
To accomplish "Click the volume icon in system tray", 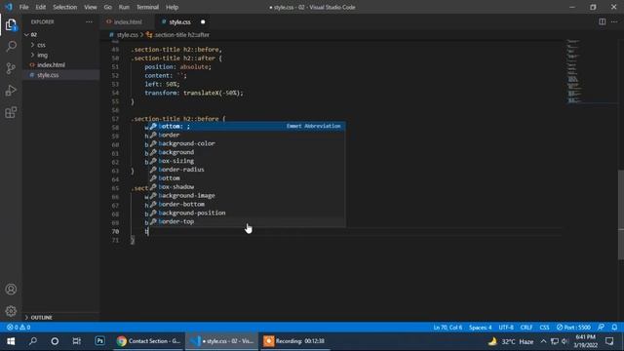I will tap(565, 341).
